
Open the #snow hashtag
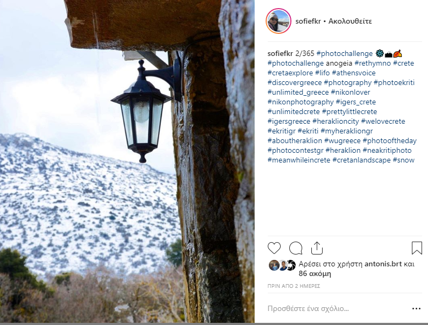click(403, 160)
